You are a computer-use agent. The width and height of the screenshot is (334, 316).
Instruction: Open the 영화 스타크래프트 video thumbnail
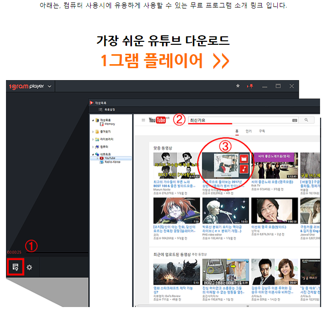click(177, 272)
